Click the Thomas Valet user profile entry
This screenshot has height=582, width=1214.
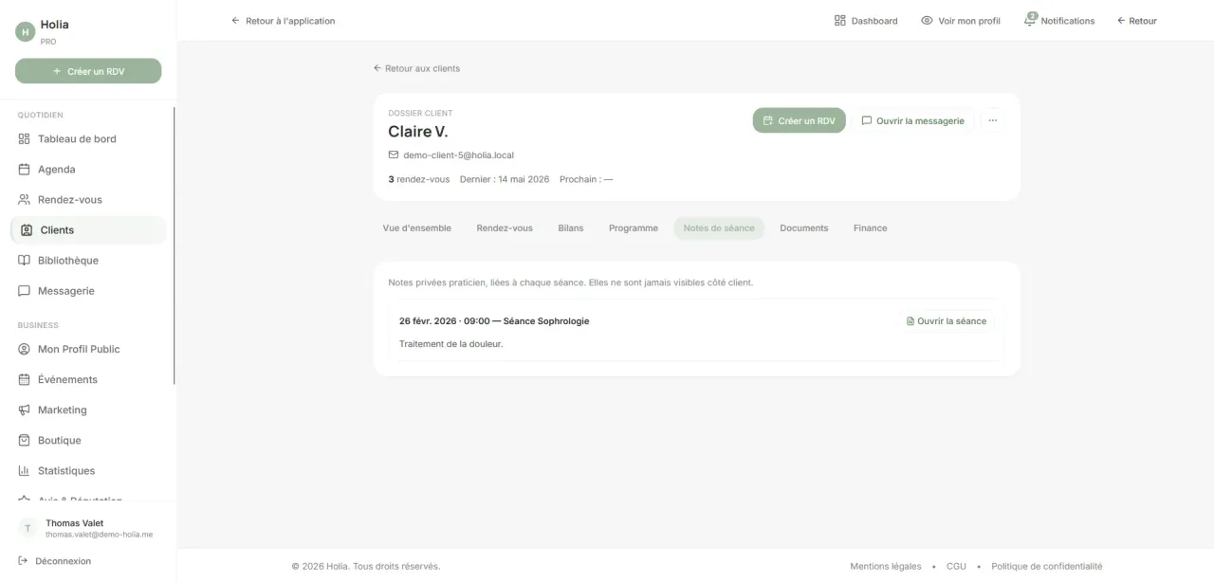88,528
